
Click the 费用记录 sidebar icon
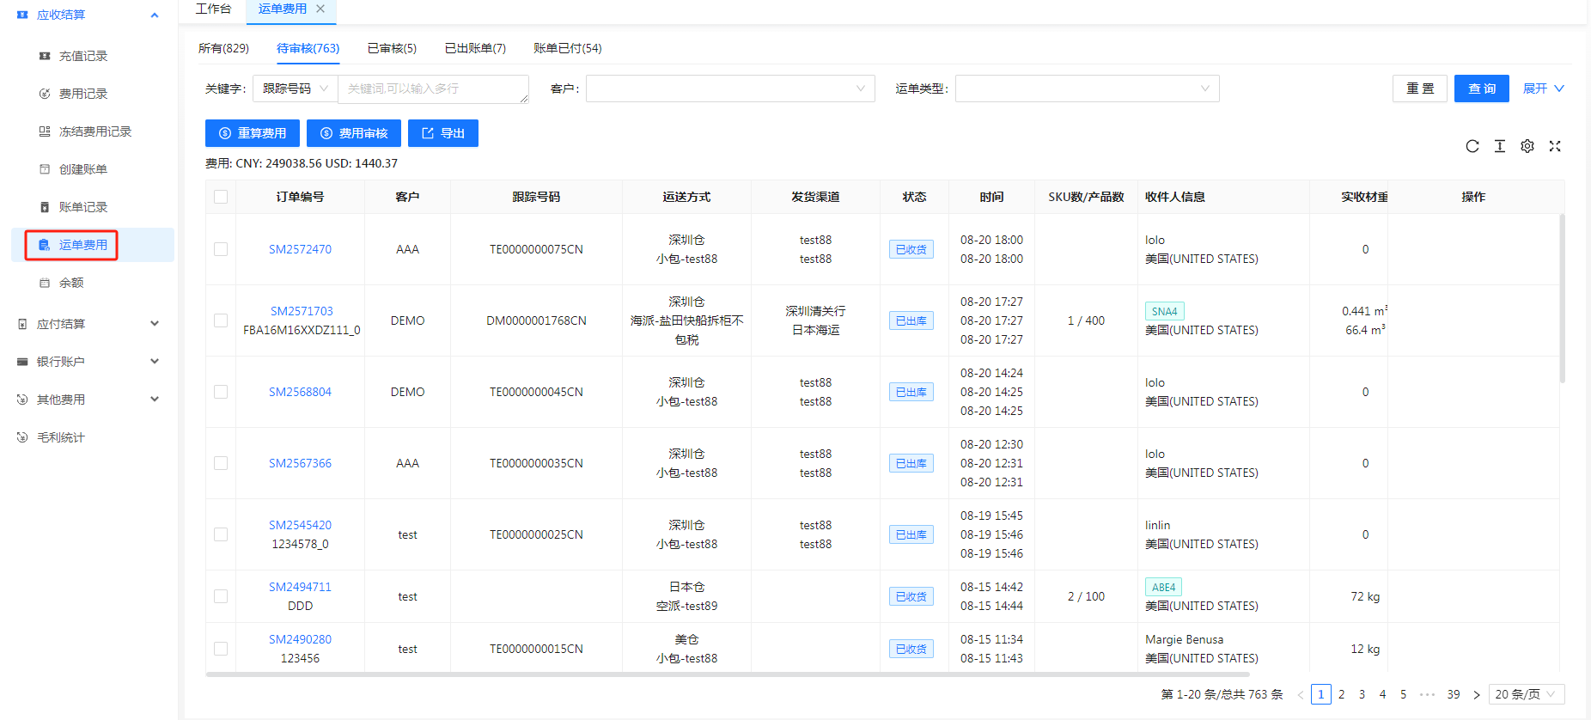click(x=45, y=94)
